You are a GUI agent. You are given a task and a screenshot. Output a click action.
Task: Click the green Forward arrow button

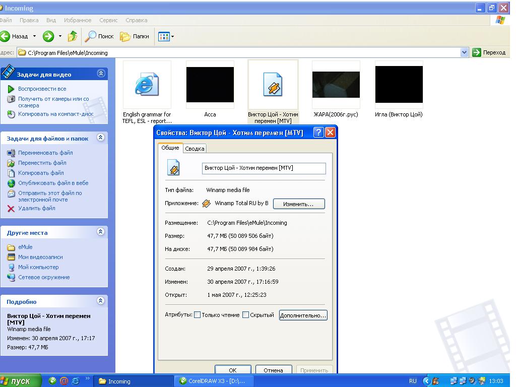48,36
